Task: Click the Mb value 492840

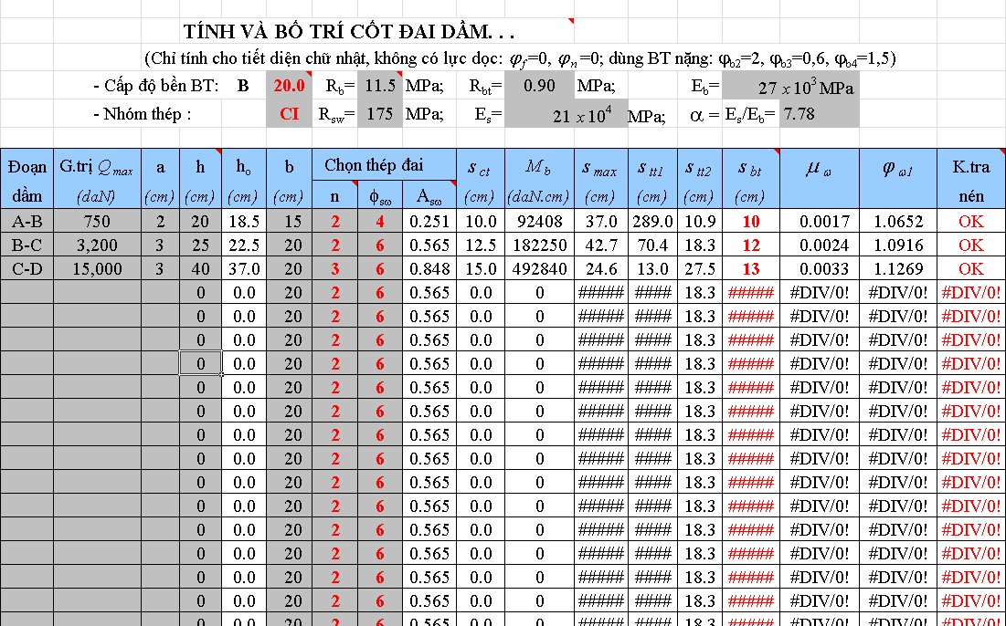Action: pos(539,267)
